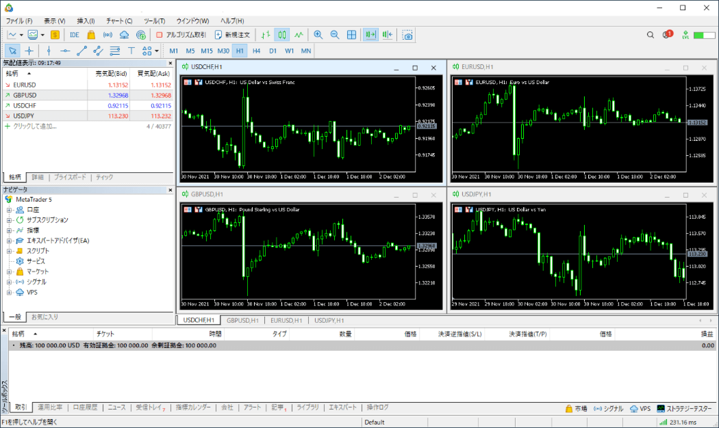
Task: Expand the エキスパートアドバイザ(EA) node
Action: point(9,241)
